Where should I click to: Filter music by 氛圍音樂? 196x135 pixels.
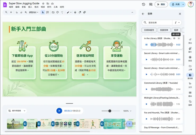(164, 30)
